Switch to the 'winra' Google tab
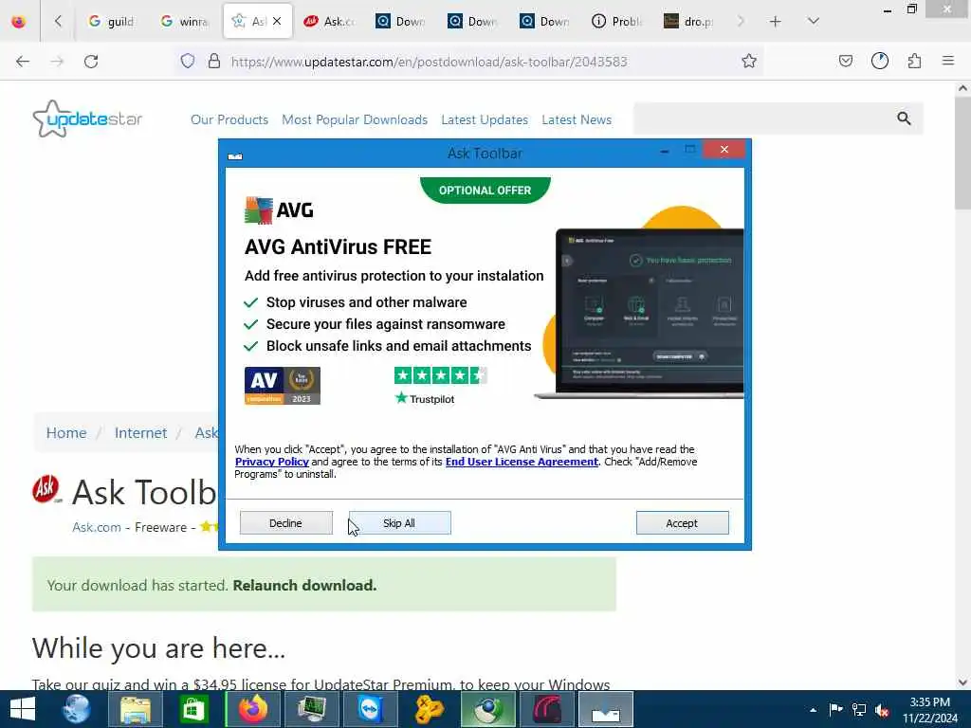 tap(184, 22)
